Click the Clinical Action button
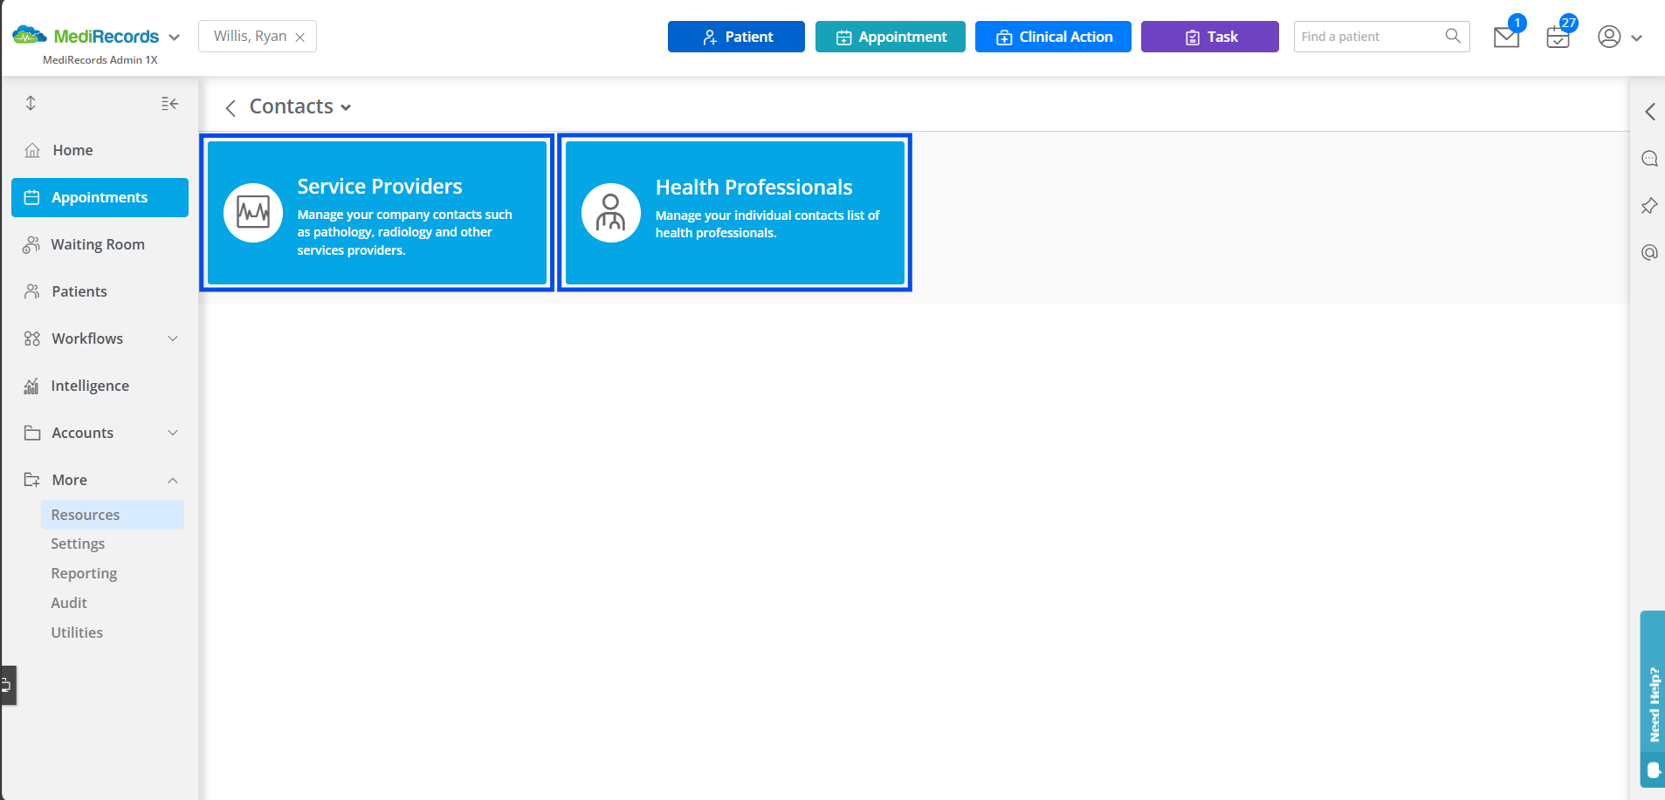This screenshot has height=800, width=1665. coord(1053,37)
